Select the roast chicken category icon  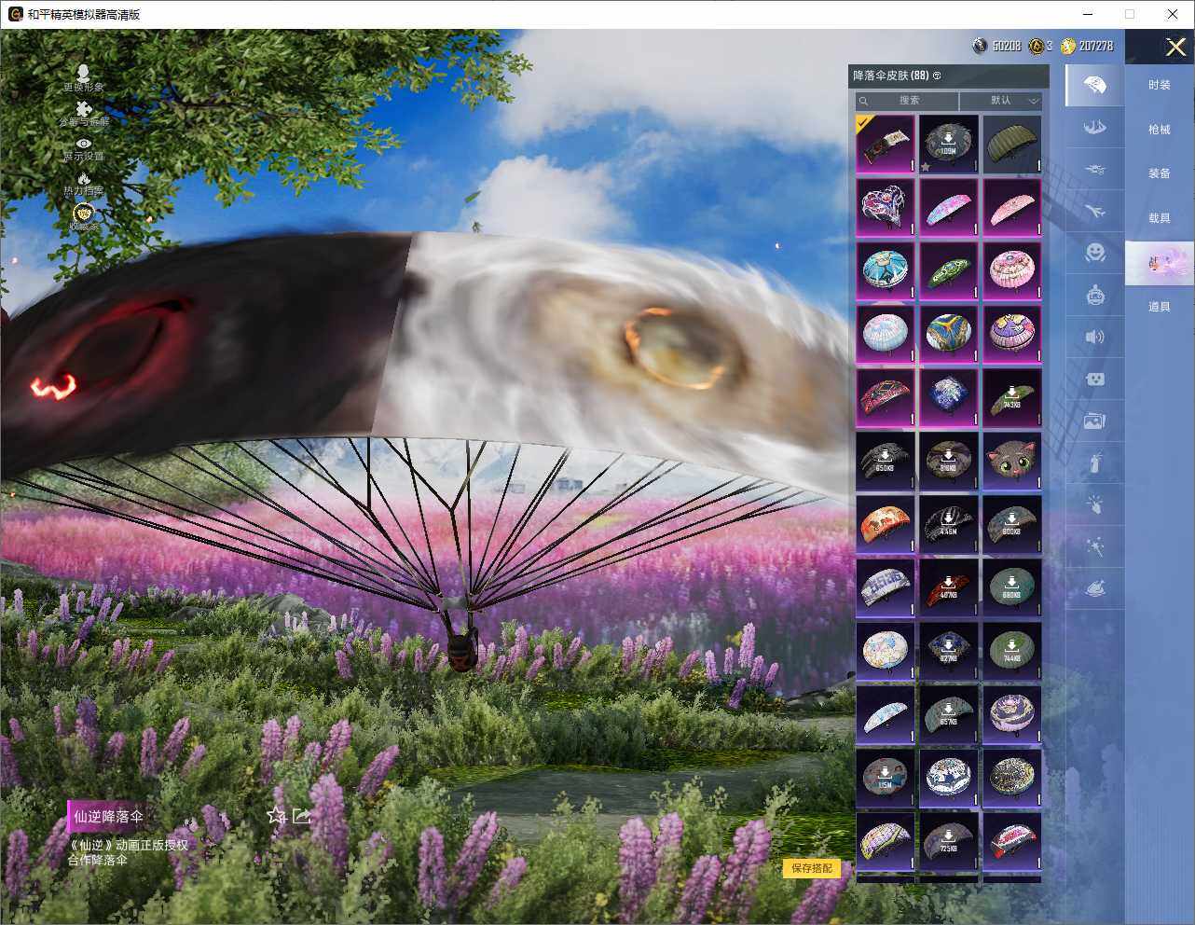1095,588
